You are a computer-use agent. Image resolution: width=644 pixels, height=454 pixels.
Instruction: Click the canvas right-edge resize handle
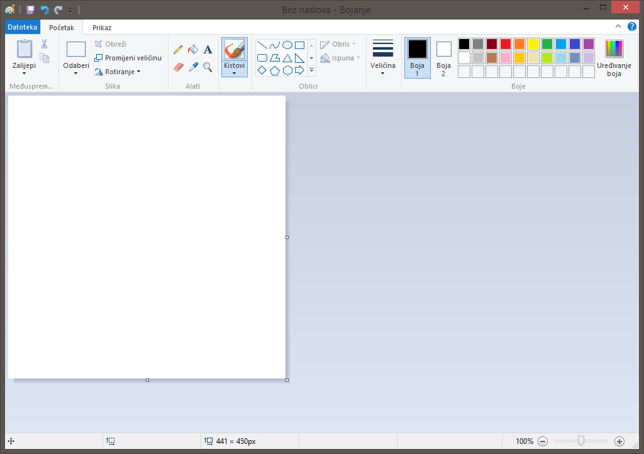click(x=287, y=237)
